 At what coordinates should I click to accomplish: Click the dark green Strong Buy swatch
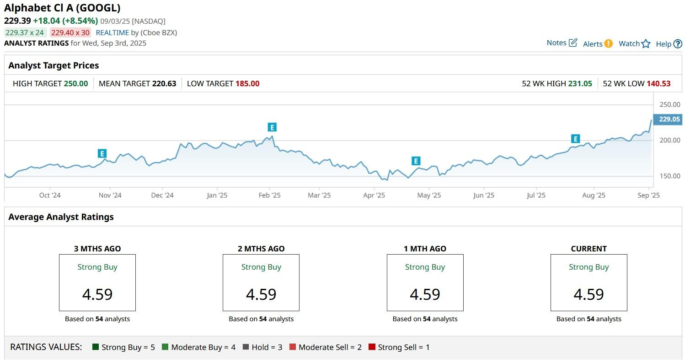(96, 347)
